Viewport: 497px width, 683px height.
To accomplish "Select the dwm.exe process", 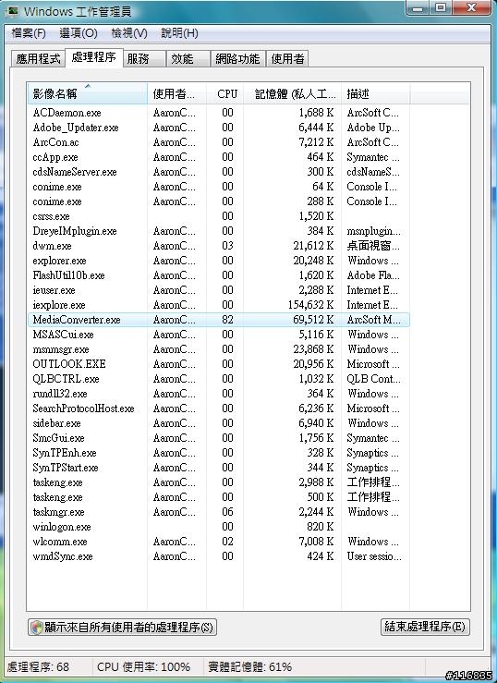I will 218,246.
